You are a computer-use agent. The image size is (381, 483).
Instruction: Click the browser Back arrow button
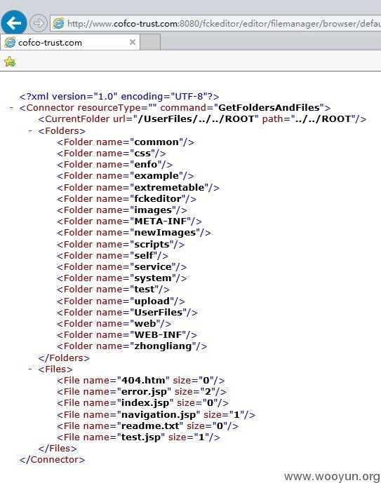(14, 23)
